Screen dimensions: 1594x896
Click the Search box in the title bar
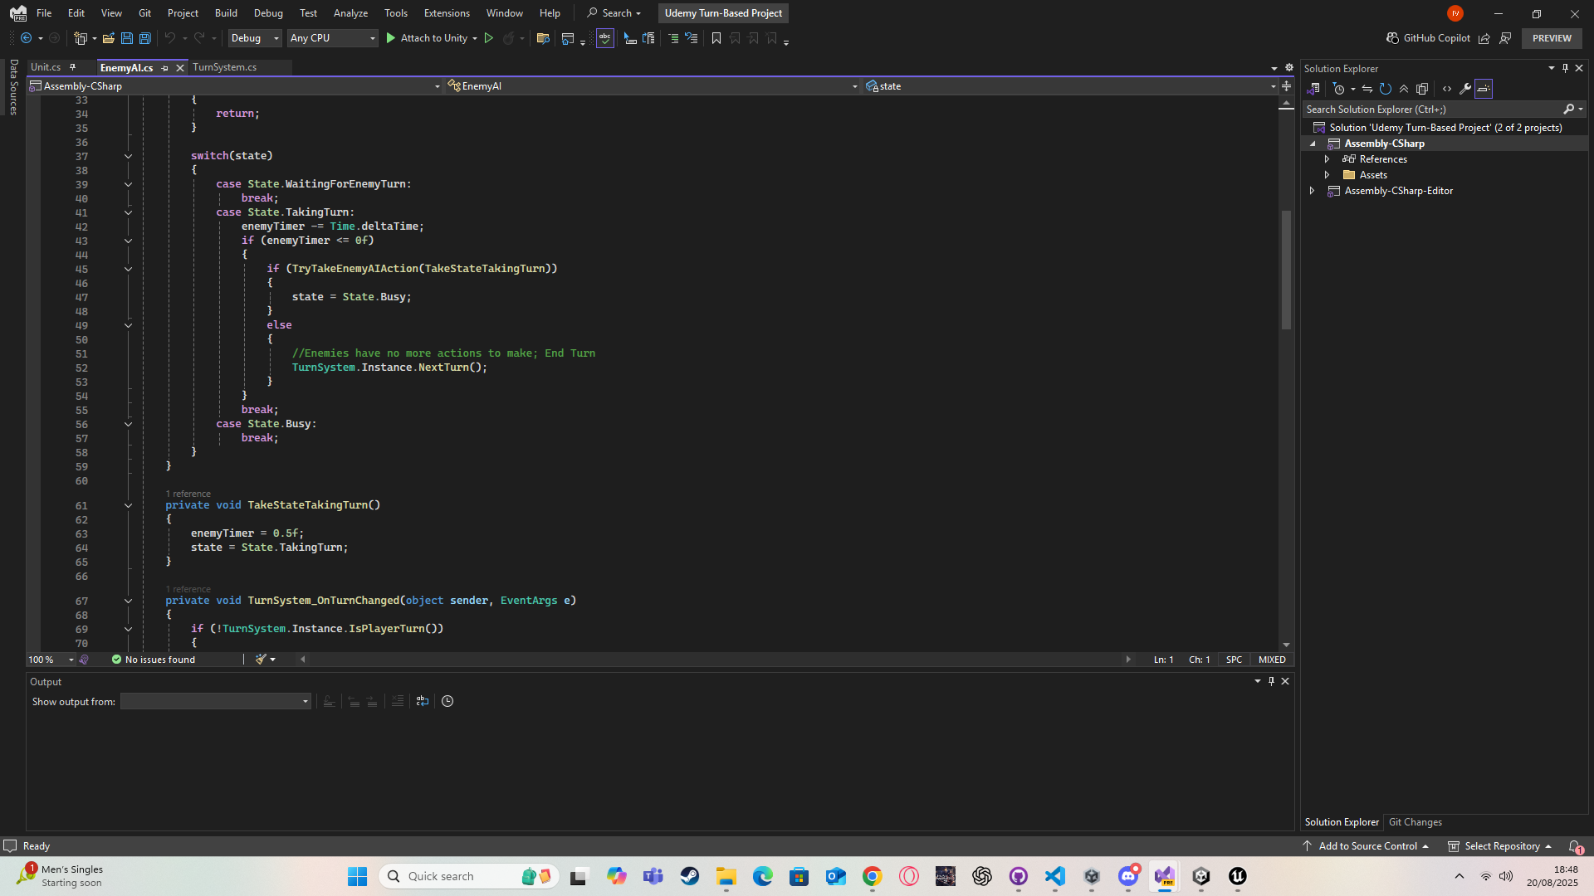[x=614, y=13]
